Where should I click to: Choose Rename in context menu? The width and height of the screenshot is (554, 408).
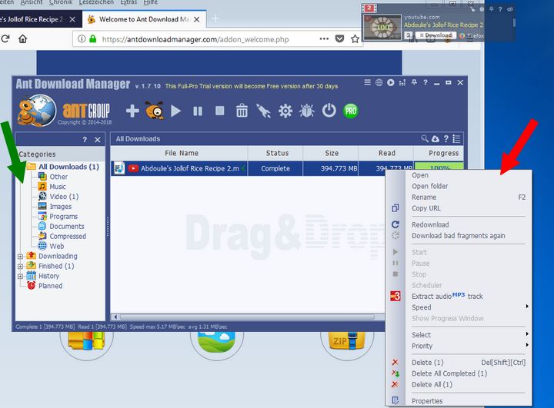[424, 197]
